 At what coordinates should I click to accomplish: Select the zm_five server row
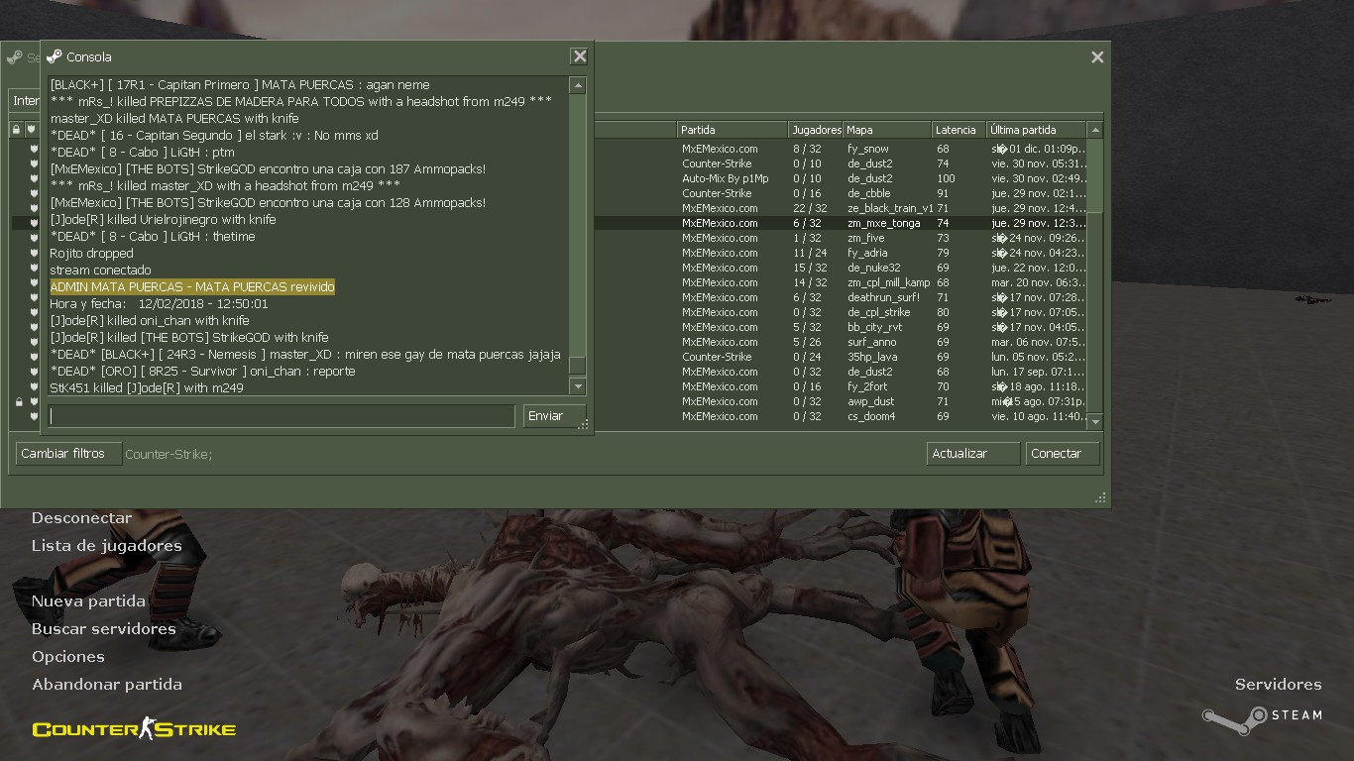coord(840,238)
